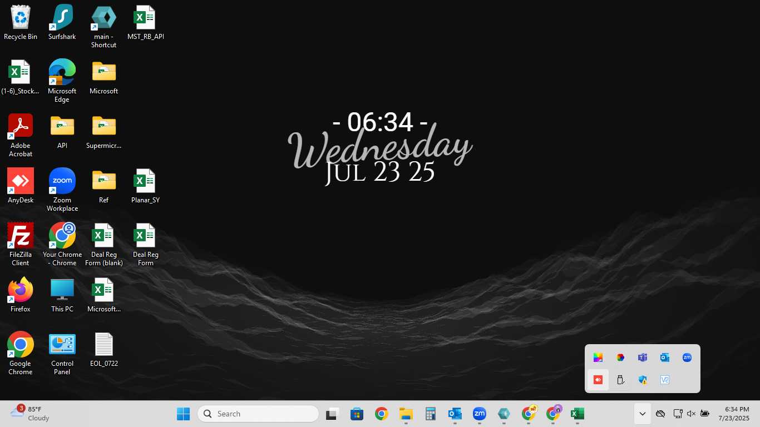Select the Planar_SY Excel file
Viewport: 760px width, 427px height.
point(145,186)
